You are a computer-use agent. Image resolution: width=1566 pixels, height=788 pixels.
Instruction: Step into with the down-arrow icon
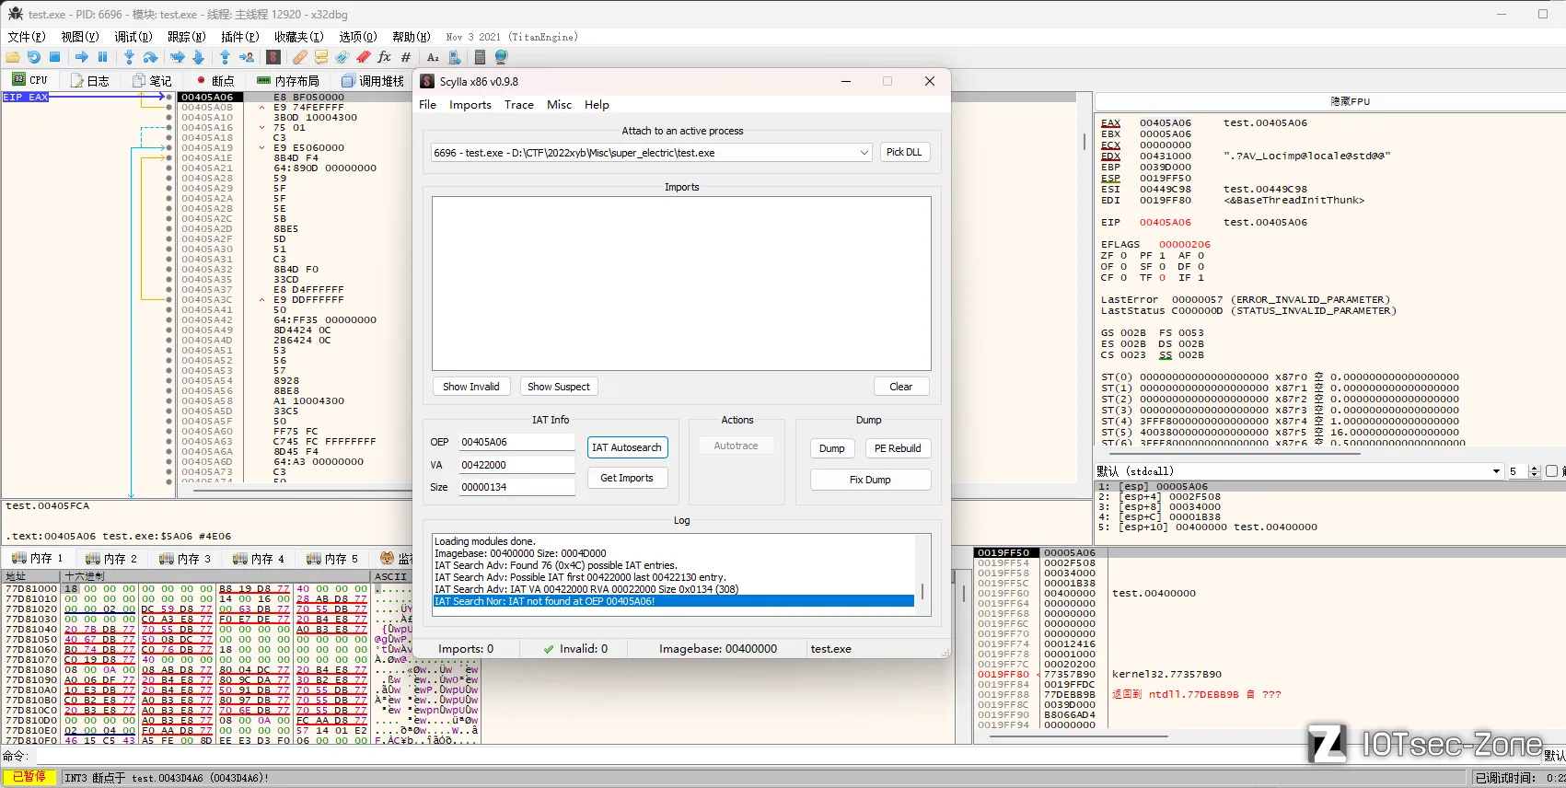129,57
